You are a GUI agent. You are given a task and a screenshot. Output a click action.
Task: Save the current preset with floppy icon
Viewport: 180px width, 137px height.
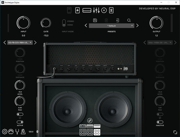click(95, 20)
